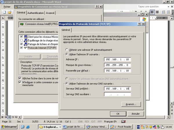
Task: Click the Adresse IP input field
Action: 117,59
